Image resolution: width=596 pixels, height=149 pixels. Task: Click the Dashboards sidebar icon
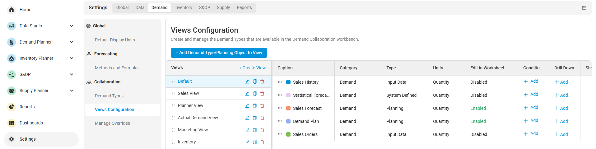pos(12,123)
